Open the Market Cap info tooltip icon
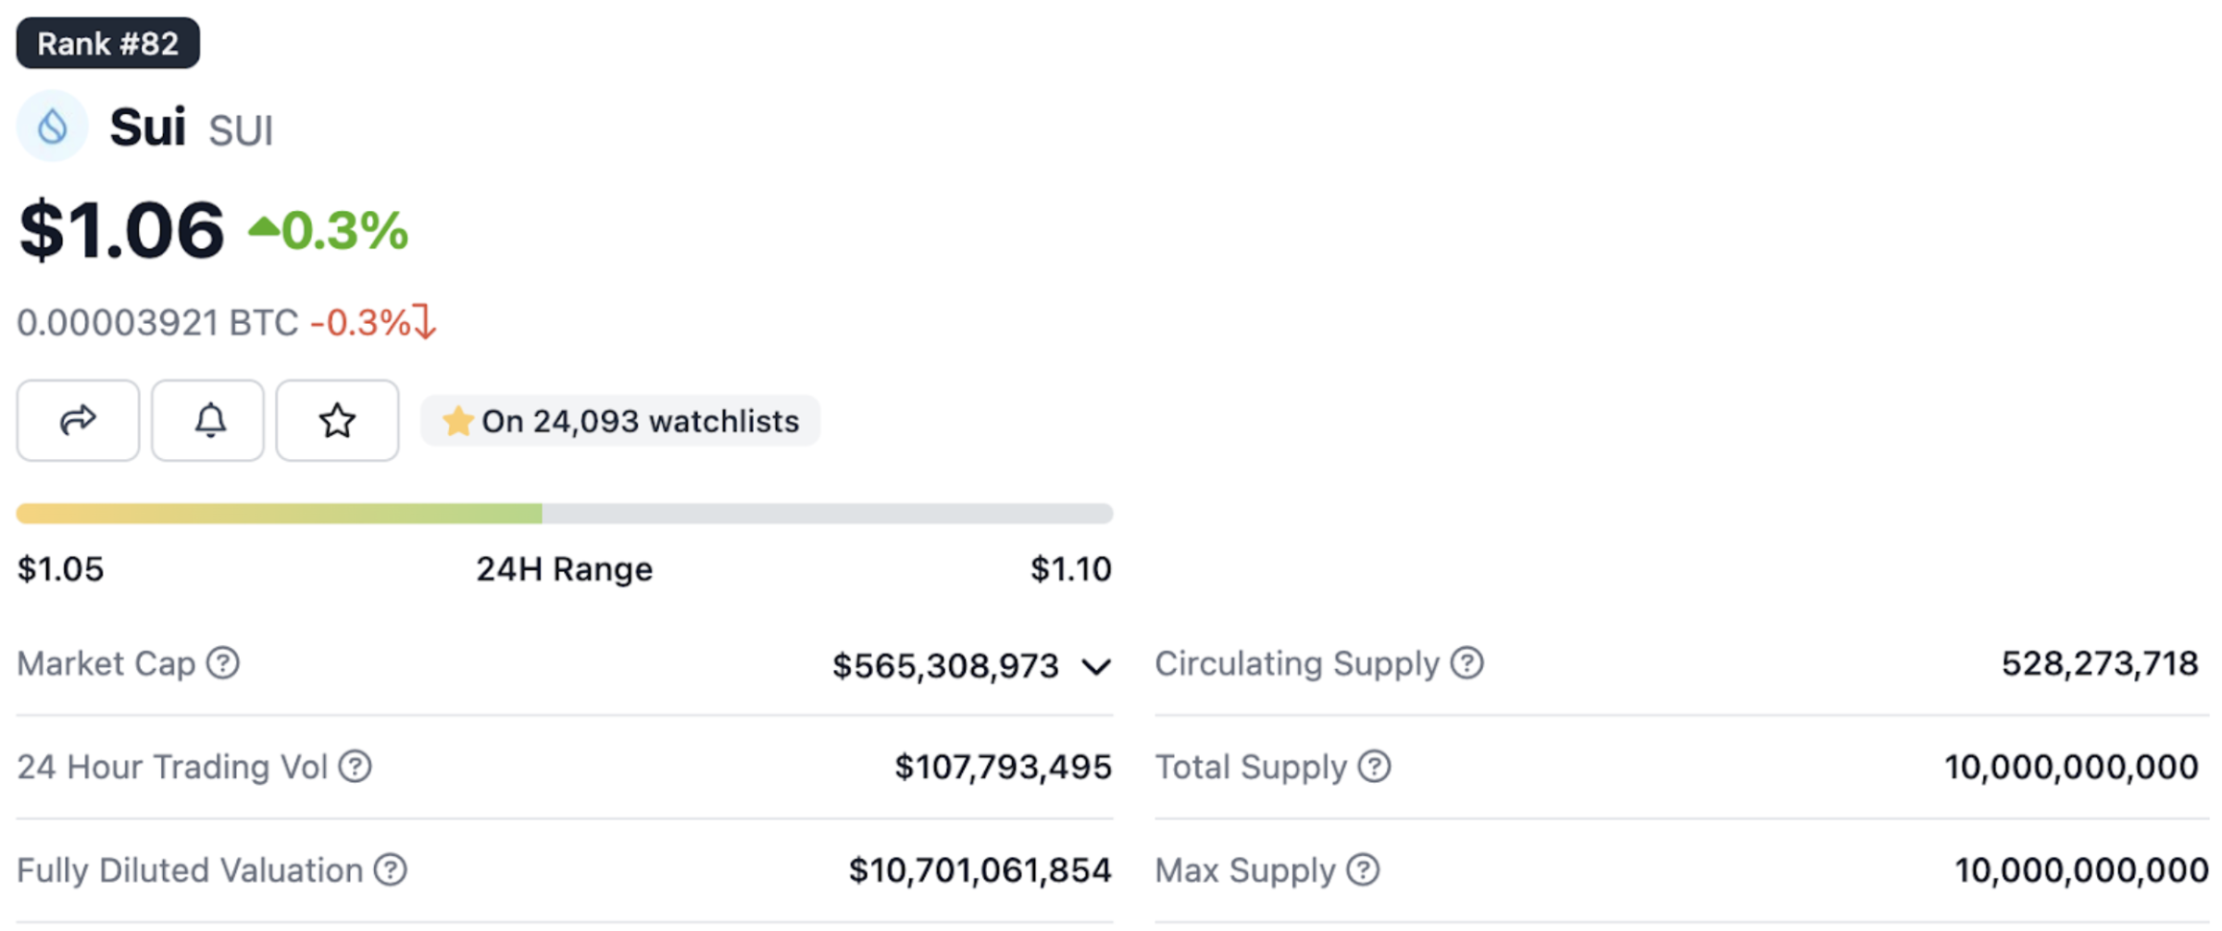The width and height of the screenshot is (2222, 931). pos(223,663)
